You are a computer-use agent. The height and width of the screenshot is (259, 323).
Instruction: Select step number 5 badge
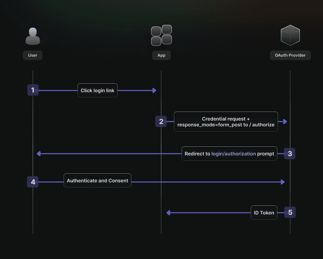pyautogui.click(x=290, y=212)
